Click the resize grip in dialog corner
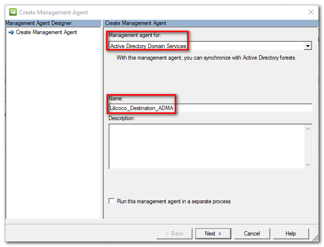Screen dimensions: 324x247 pos(315,238)
